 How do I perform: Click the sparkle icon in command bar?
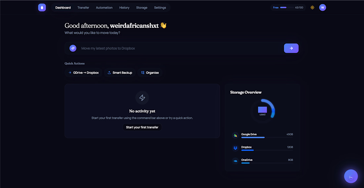(73, 48)
